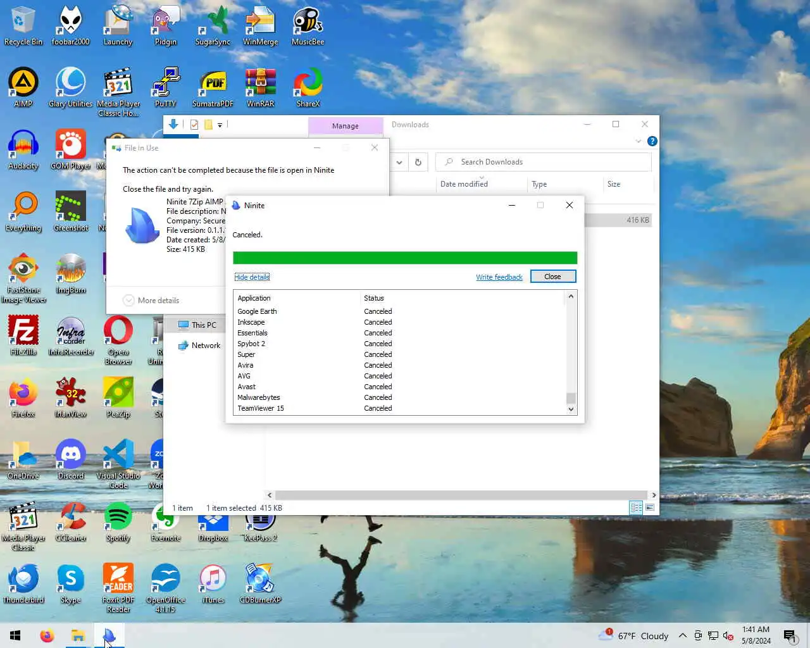Open the FastStone Image Viewer shortcut
810x648 pixels.
[x=23, y=278]
